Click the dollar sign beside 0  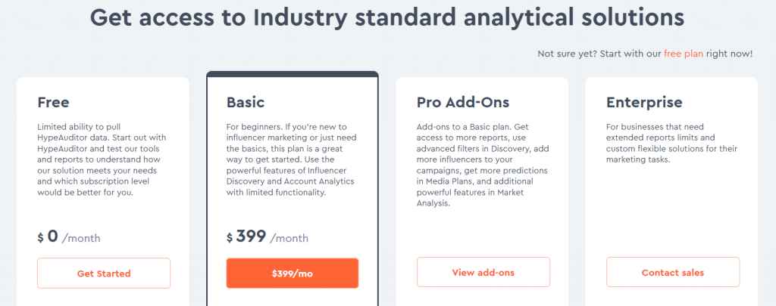click(x=40, y=238)
